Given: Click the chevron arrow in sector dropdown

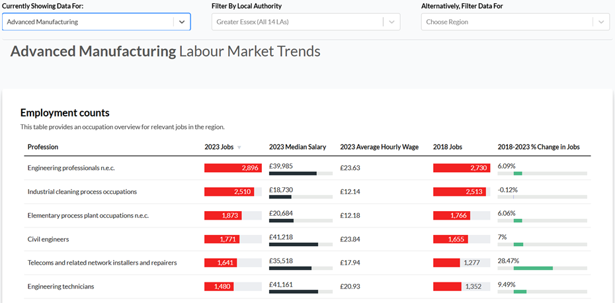Looking at the screenshot, I should 182,22.
